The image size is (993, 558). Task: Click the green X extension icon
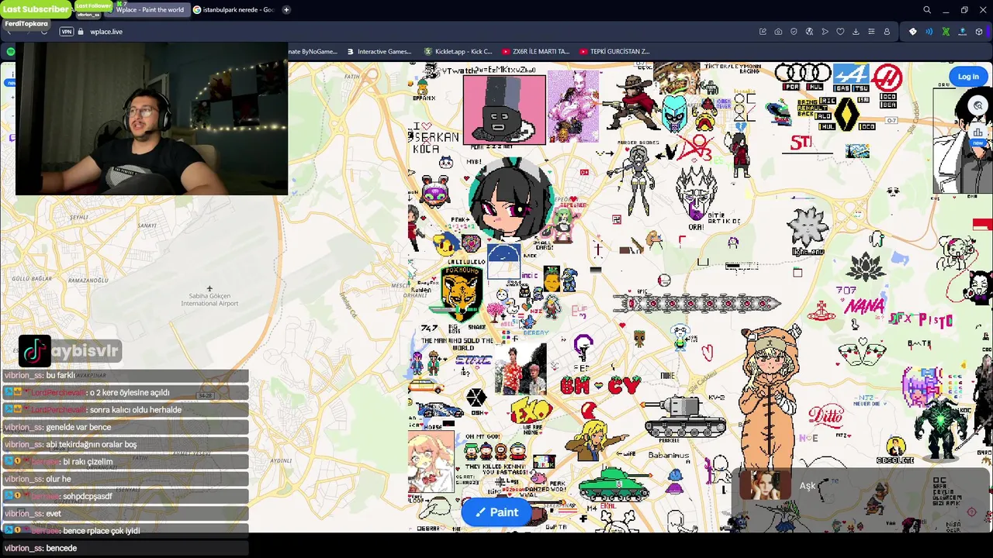946,32
